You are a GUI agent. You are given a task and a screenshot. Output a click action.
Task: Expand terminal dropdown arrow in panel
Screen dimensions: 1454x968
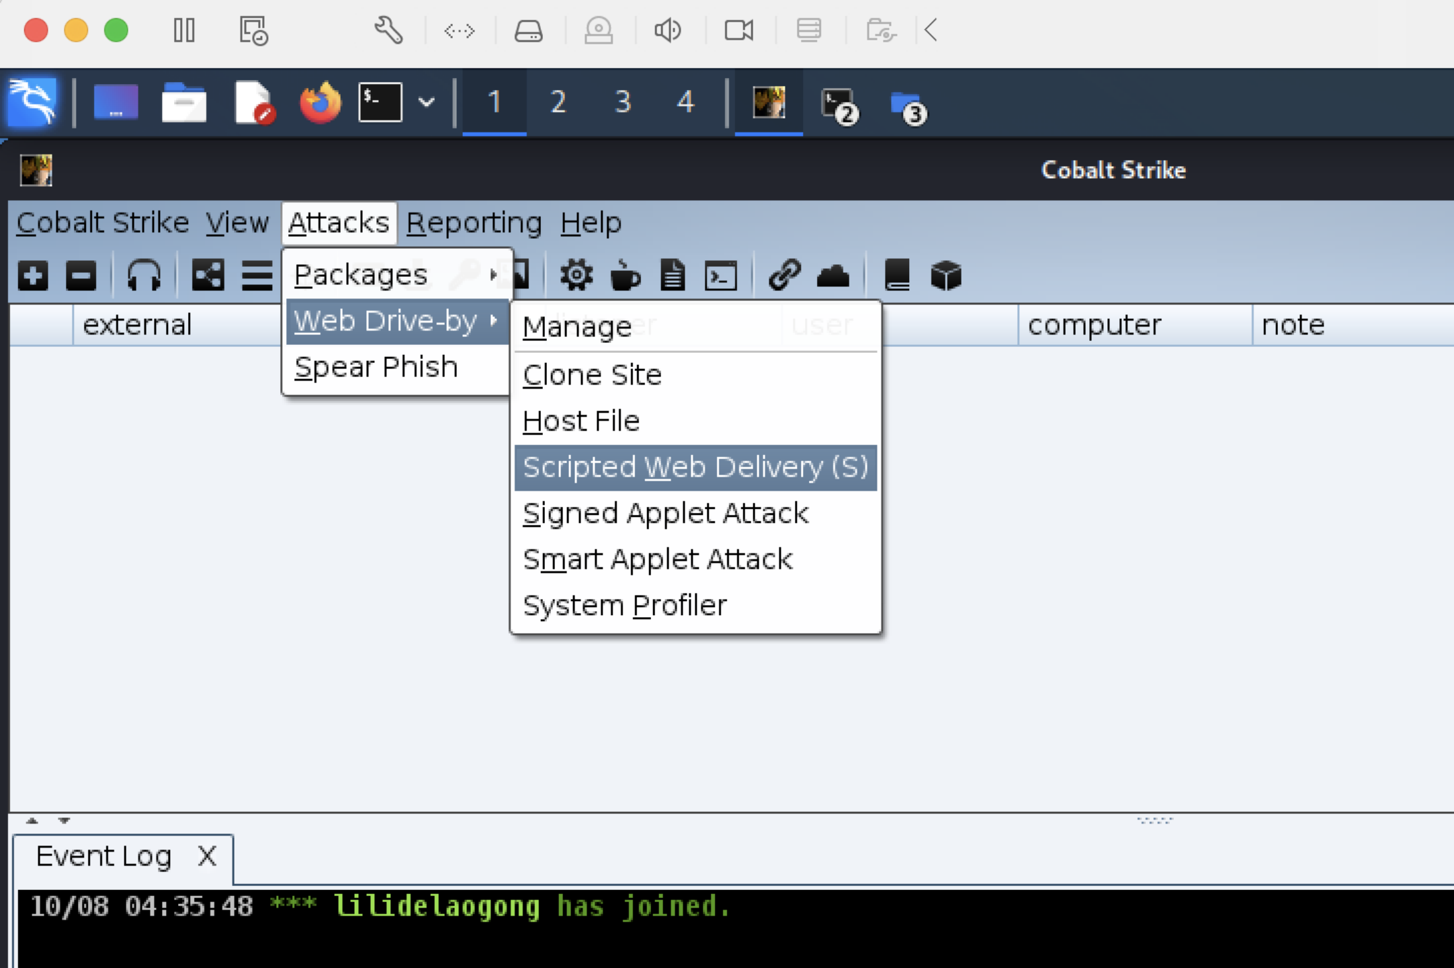(427, 103)
